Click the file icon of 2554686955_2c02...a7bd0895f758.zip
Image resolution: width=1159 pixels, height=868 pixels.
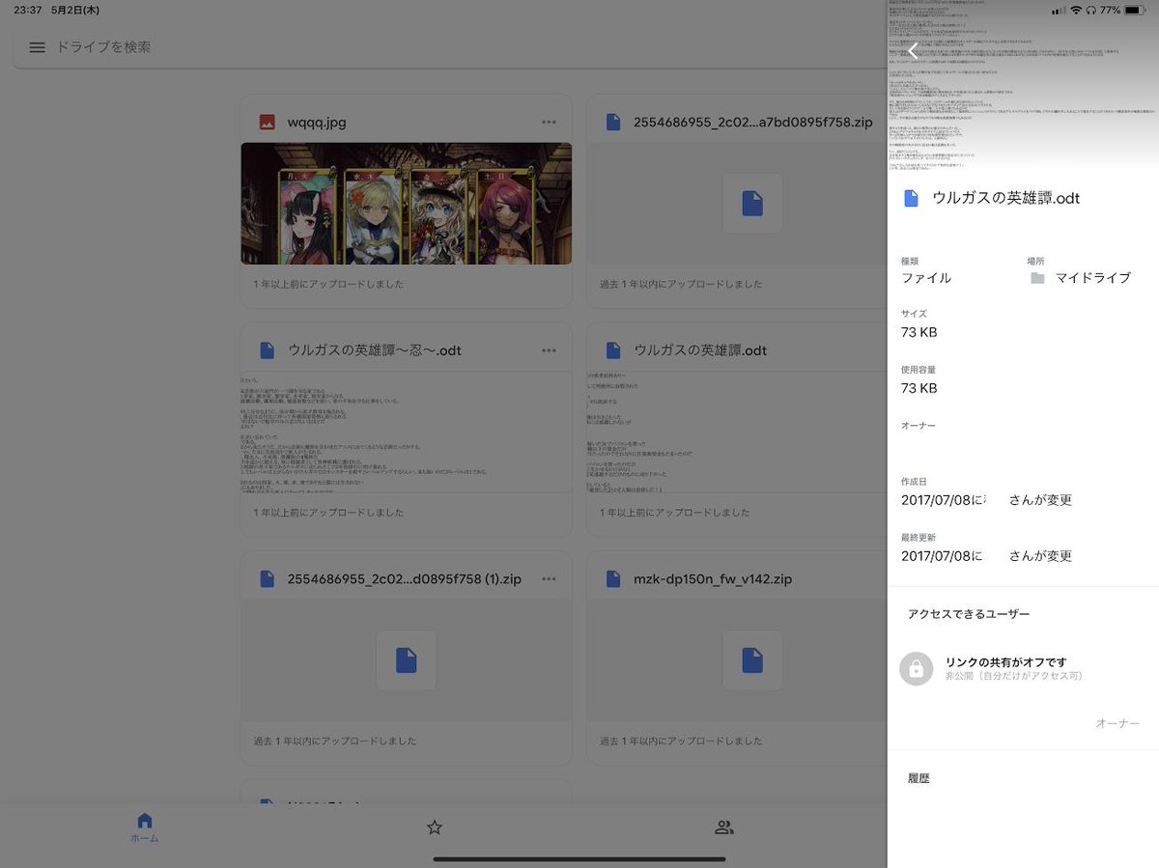pyautogui.click(x=612, y=123)
